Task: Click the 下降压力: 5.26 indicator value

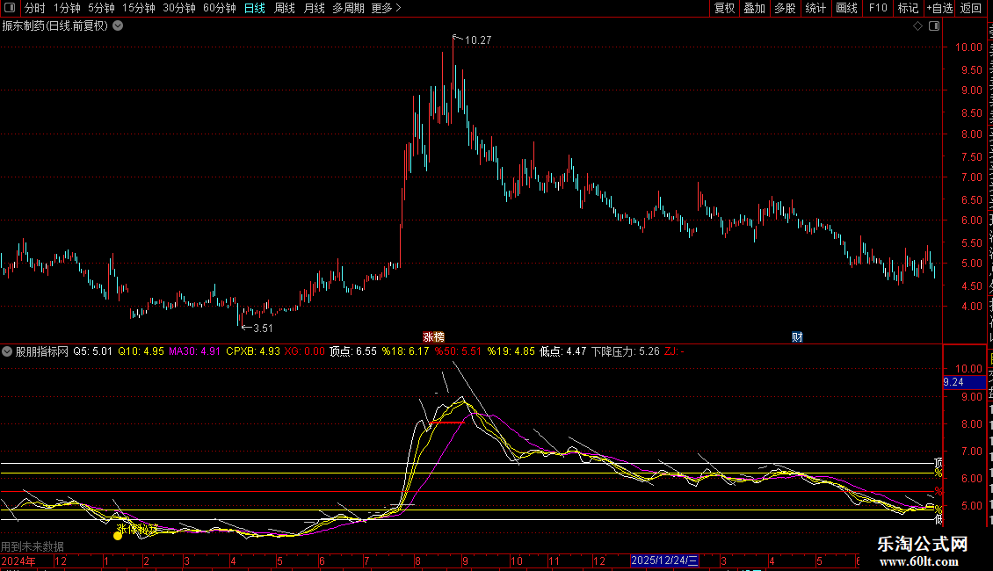Action: pos(626,351)
